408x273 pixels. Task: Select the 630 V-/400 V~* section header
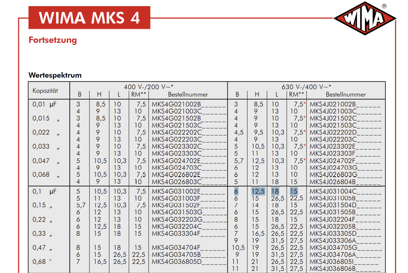coord(306,86)
